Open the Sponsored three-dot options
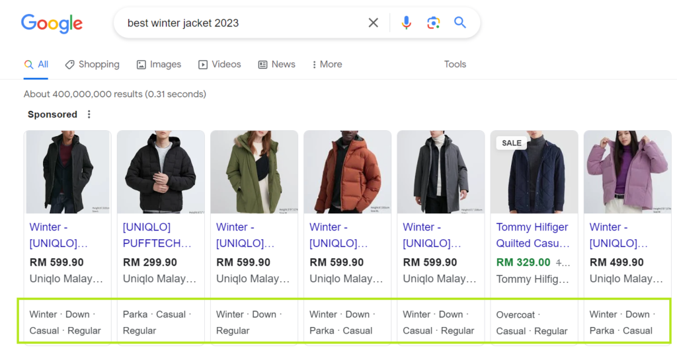Viewport: 677px width, 356px height. [x=89, y=114]
